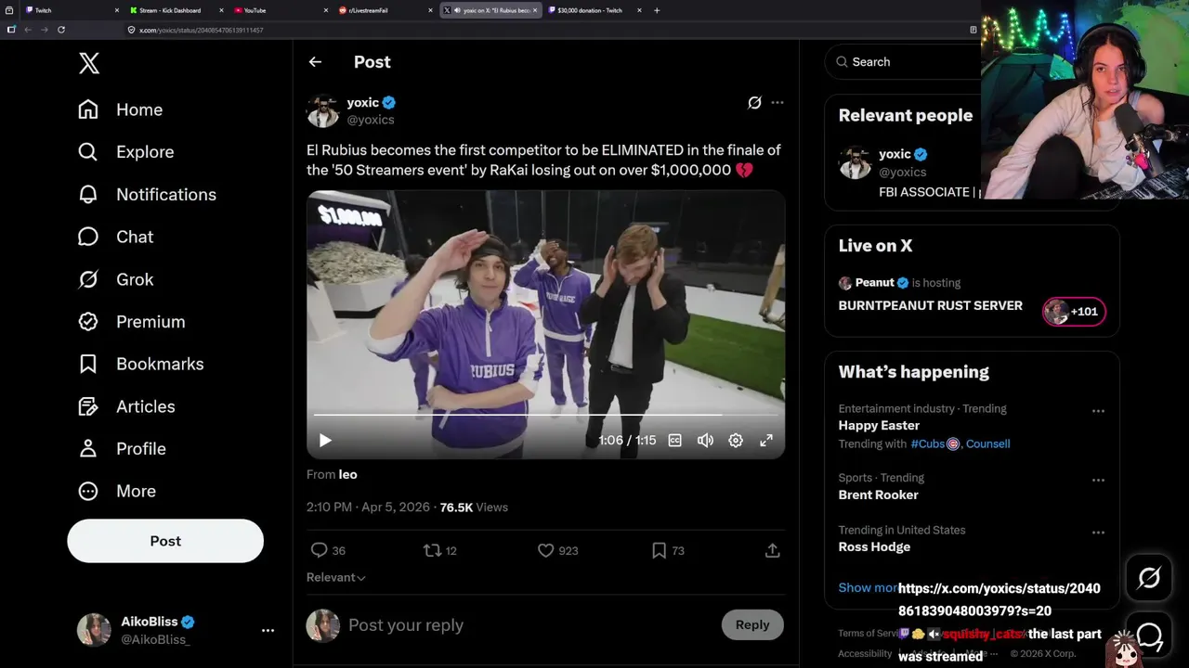
Task: Open yoxic's profile from post author name
Action: tap(363, 103)
